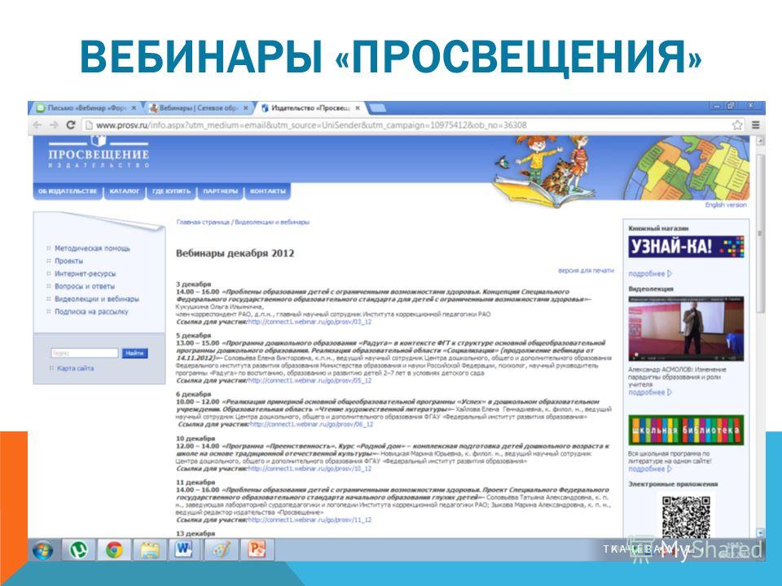Open webinar link ending prosv/06_12
782x586 pixels.
(311, 425)
